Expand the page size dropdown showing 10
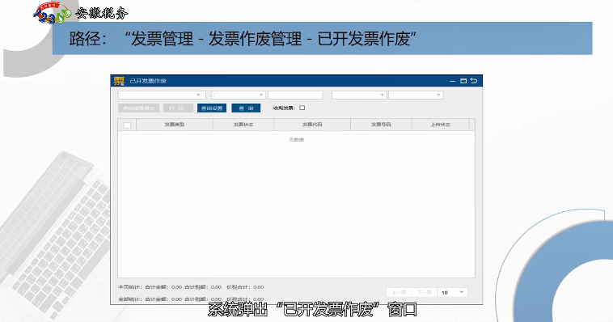 click(453, 292)
